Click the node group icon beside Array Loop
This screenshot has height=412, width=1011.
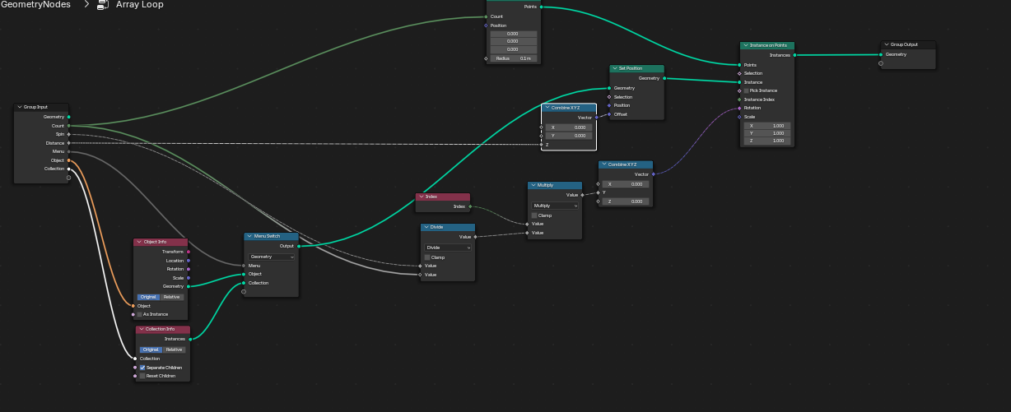tap(103, 5)
